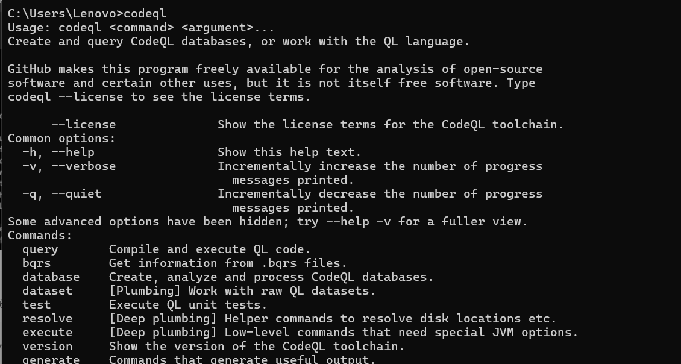Click the 'Show this help text.' description
This screenshot has height=364, width=681.
289,152
